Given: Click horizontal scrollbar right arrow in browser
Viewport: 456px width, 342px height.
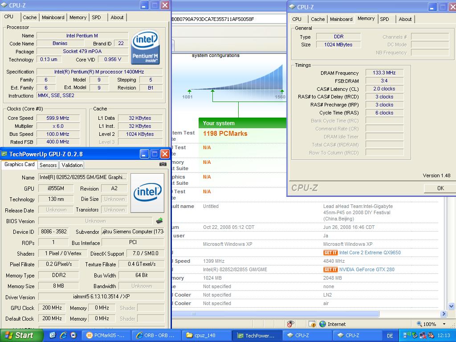Looking at the screenshot, I should click(444, 314).
